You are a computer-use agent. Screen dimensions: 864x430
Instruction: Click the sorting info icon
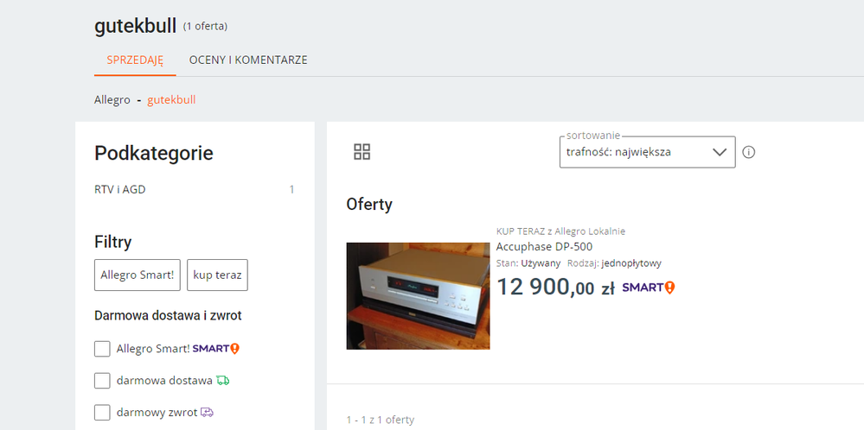pos(749,152)
